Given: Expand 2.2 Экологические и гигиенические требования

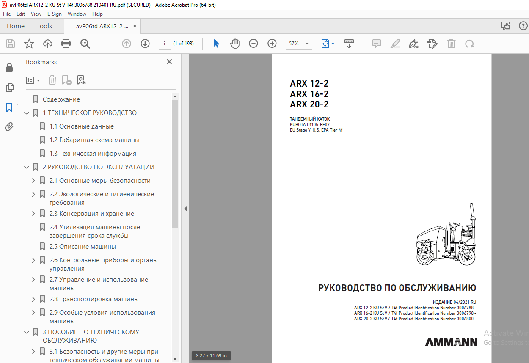Looking at the screenshot, I should [x=33, y=194].
